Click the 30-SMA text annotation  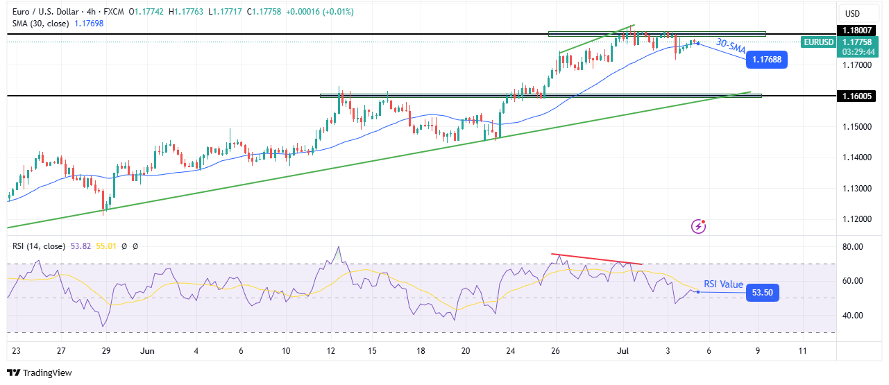[731, 46]
